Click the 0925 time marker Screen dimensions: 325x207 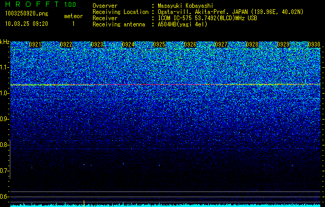click(x=159, y=45)
